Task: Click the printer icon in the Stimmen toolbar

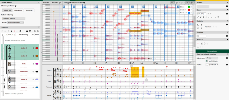Action: 27,31
